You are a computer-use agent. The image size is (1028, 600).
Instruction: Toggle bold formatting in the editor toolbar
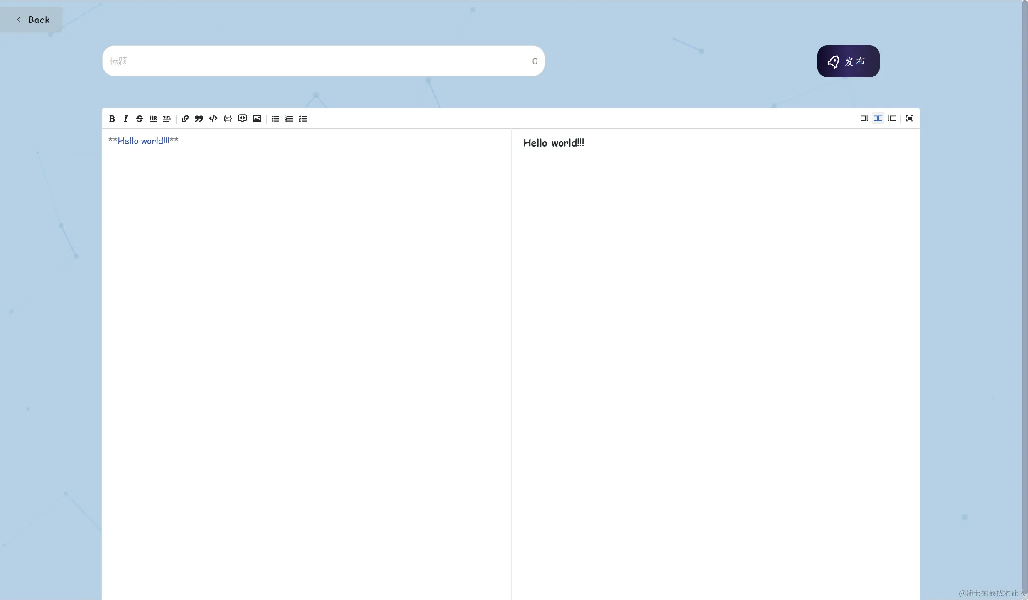pos(112,119)
